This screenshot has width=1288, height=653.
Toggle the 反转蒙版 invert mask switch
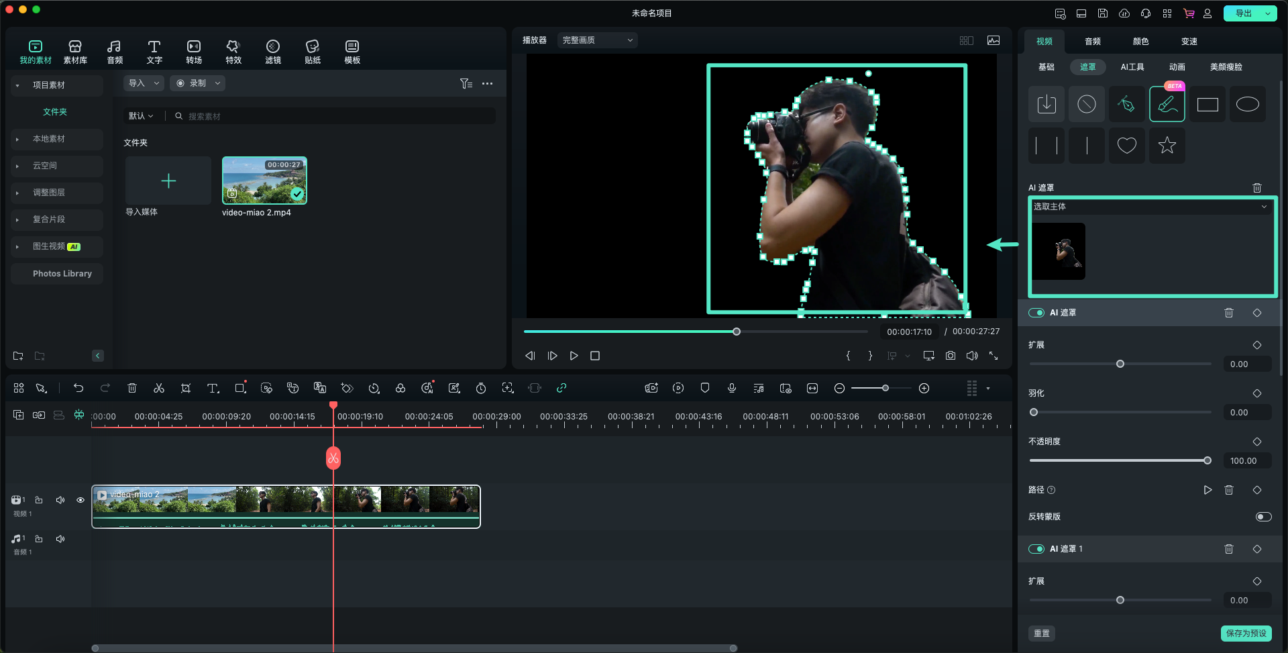(1263, 517)
